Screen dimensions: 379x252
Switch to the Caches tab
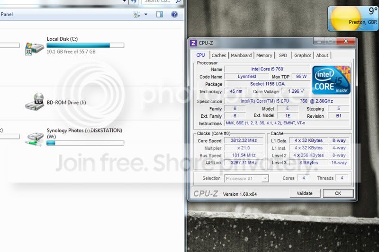(219, 55)
